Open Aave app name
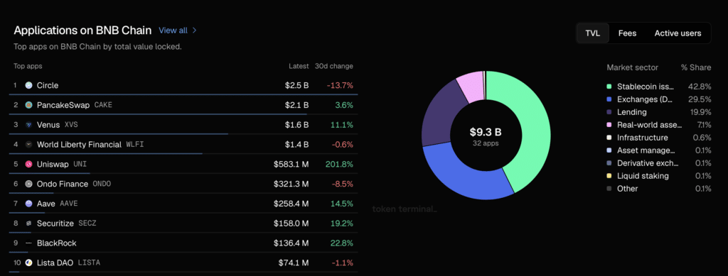 click(46, 204)
